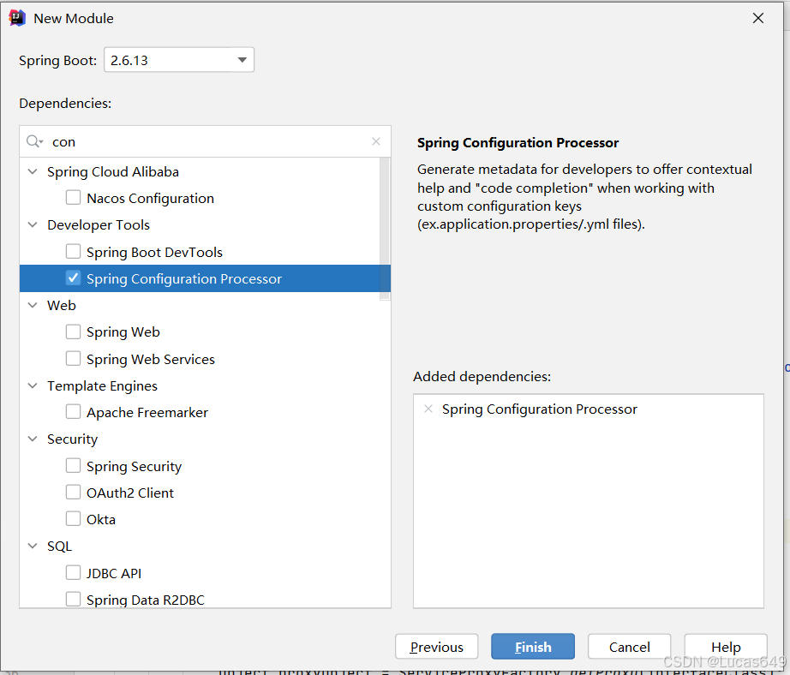790x675 pixels.
Task: Enable the Okta dependency checkbox
Action: point(73,519)
